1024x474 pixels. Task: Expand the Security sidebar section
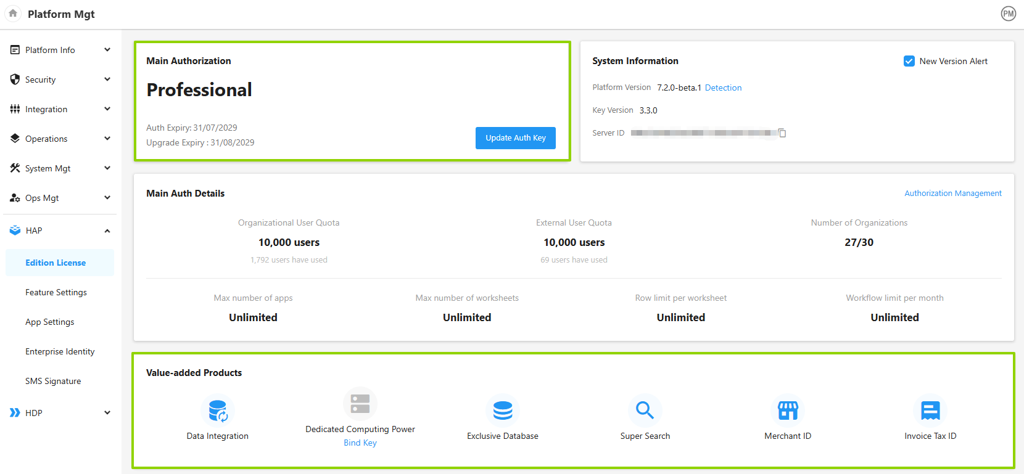pyautogui.click(x=60, y=80)
